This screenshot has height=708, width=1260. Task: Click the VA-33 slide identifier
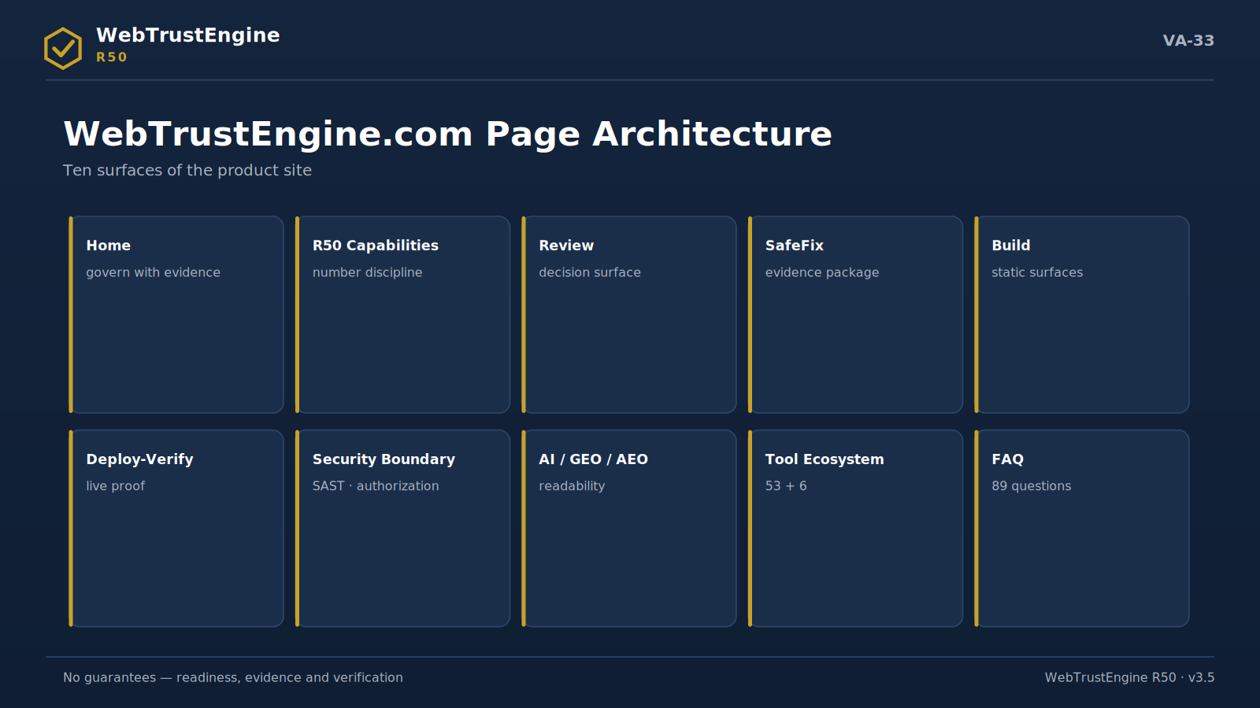click(x=1188, y=41)
